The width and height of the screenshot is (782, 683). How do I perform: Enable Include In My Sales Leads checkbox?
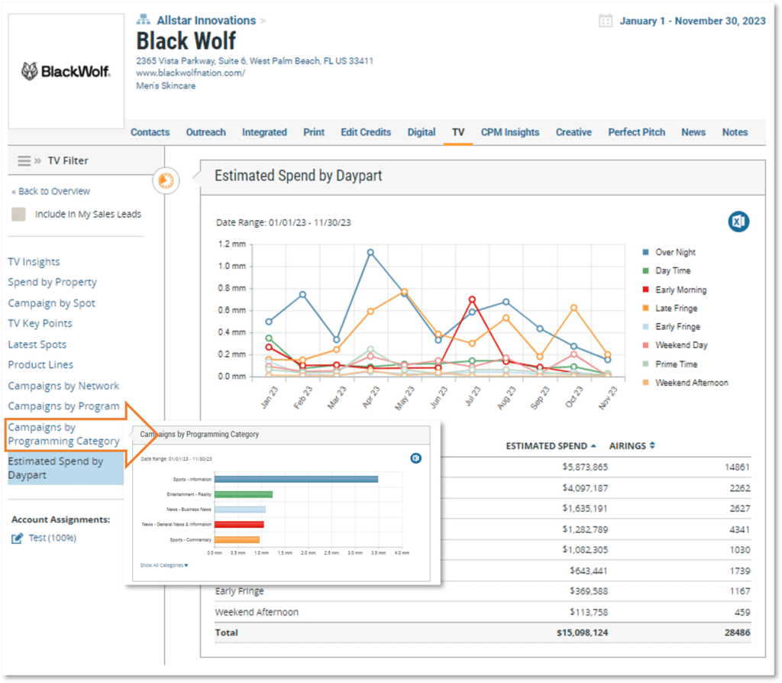click(x=19, y=215)
